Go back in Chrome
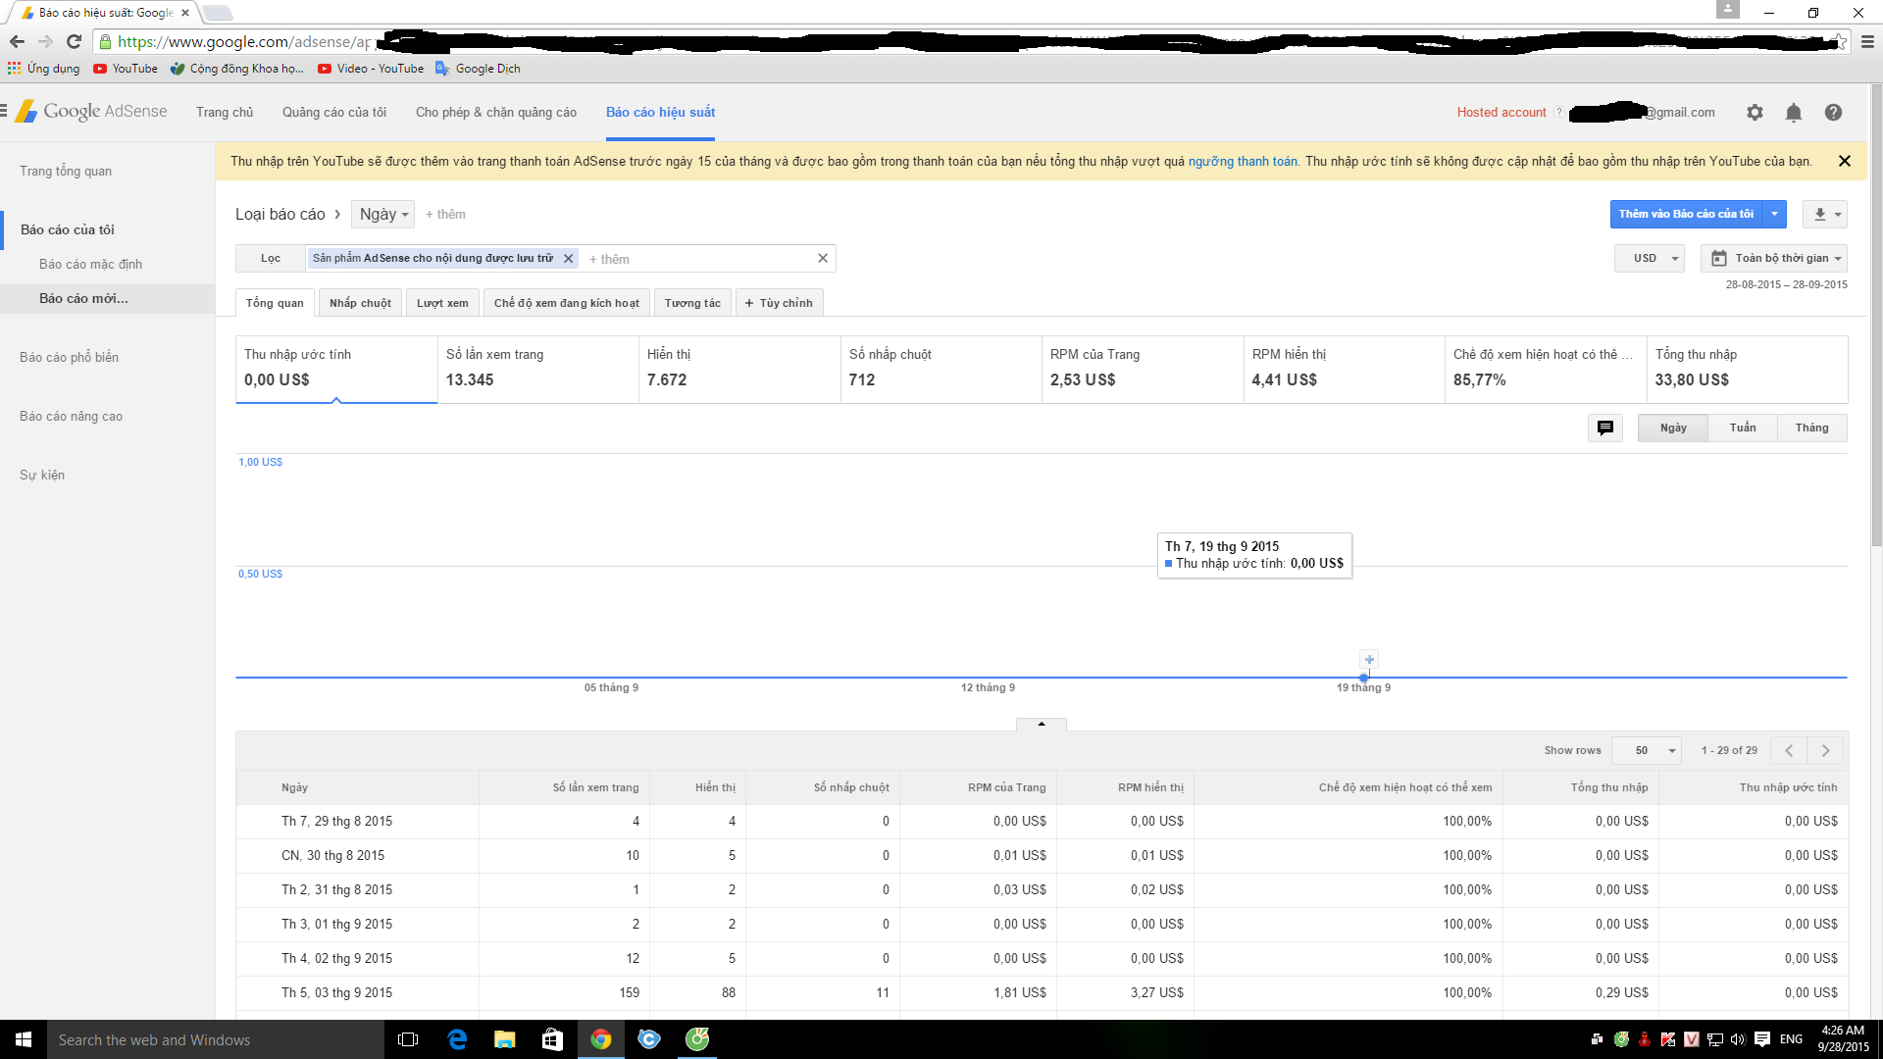 17,41
